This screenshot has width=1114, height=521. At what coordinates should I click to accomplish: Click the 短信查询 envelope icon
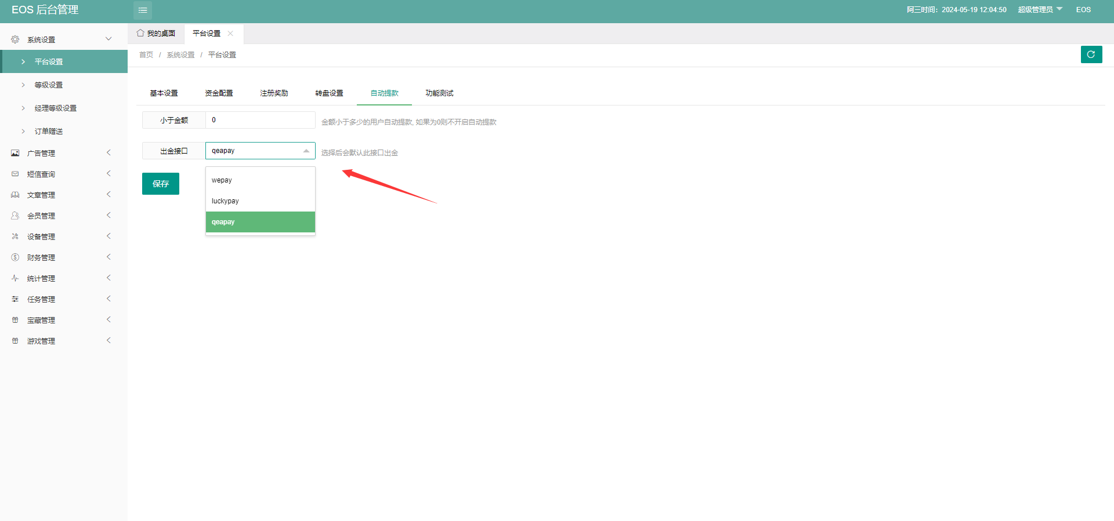(15, 174)
